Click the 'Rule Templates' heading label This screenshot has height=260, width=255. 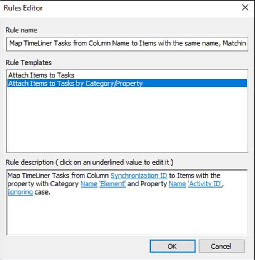(29, 62)
